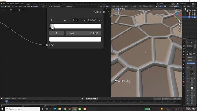
Task: Open the Help menu
Action: coord(22,4)
